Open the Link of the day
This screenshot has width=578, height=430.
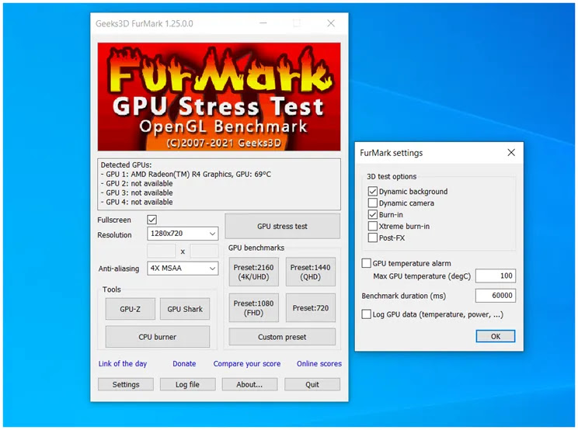point(123,364)
